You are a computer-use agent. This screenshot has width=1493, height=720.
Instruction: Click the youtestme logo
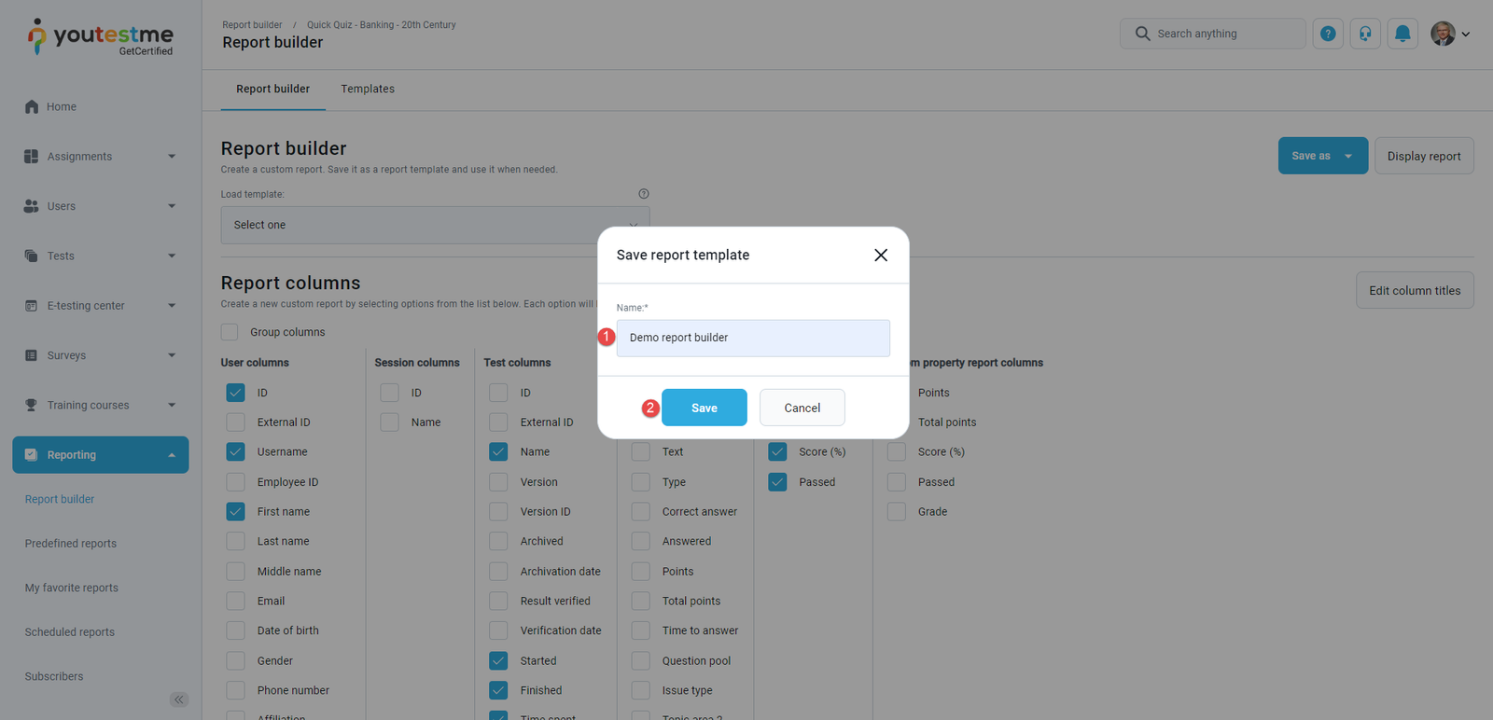pyautogui.click(x=101, y=37)
